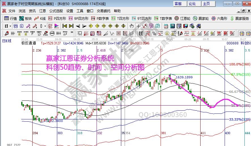
Task: Click the 100.0%(360) level line label
Action: click(239, 64)
